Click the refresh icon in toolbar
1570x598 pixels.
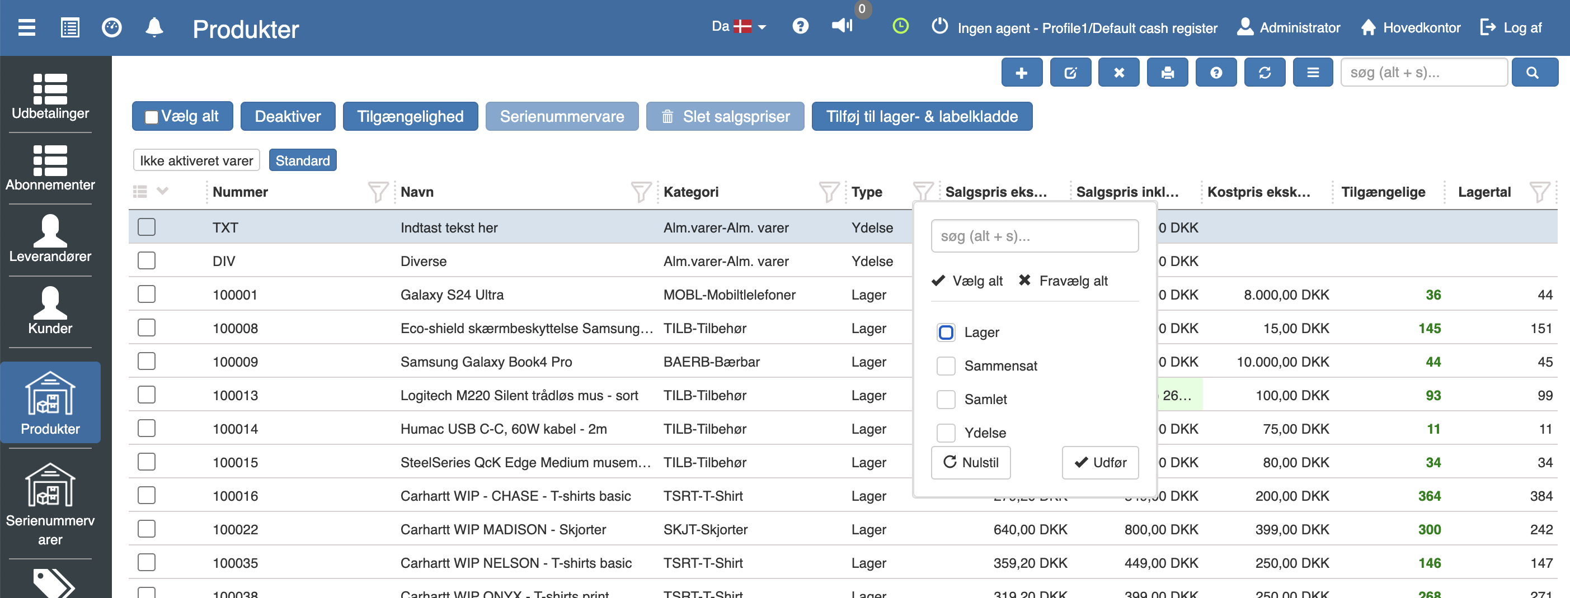click(1265, 73)
